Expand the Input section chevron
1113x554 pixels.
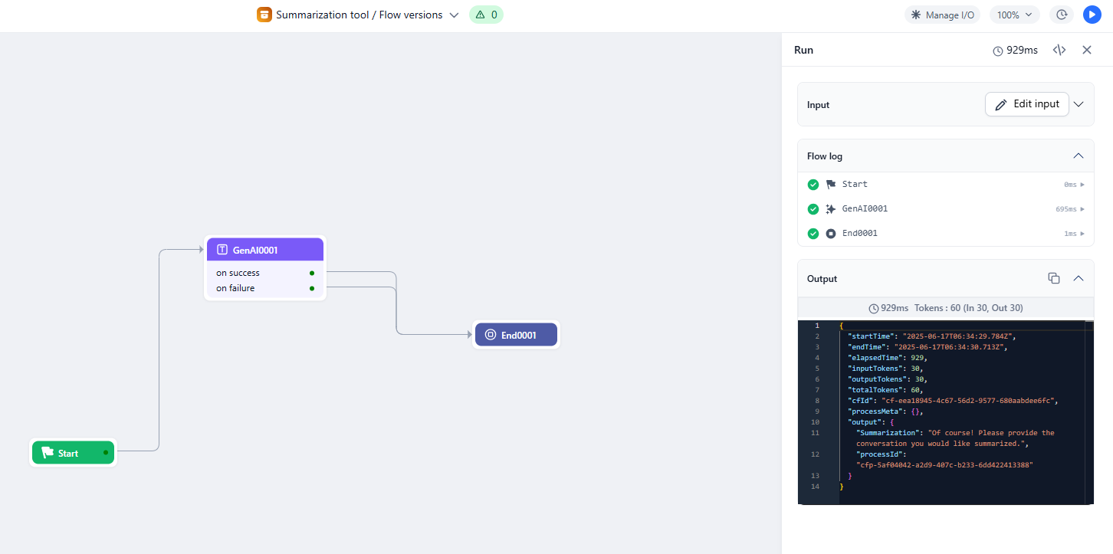pyautogui.click(x=1079, y=104)
